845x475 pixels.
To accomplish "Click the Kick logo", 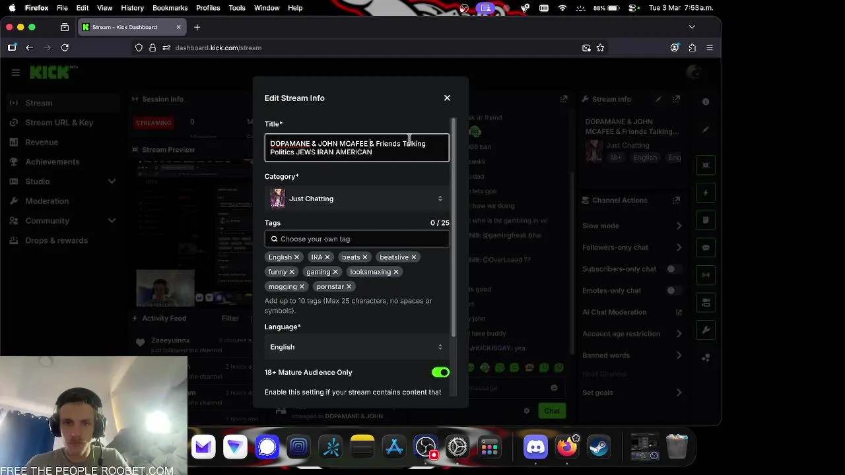I will [x=54, y=73].
